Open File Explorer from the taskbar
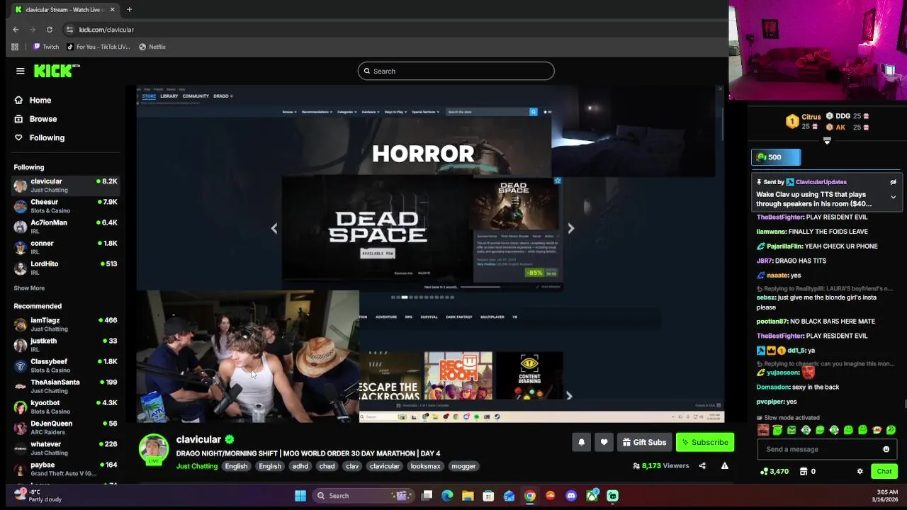 [468, 496]
